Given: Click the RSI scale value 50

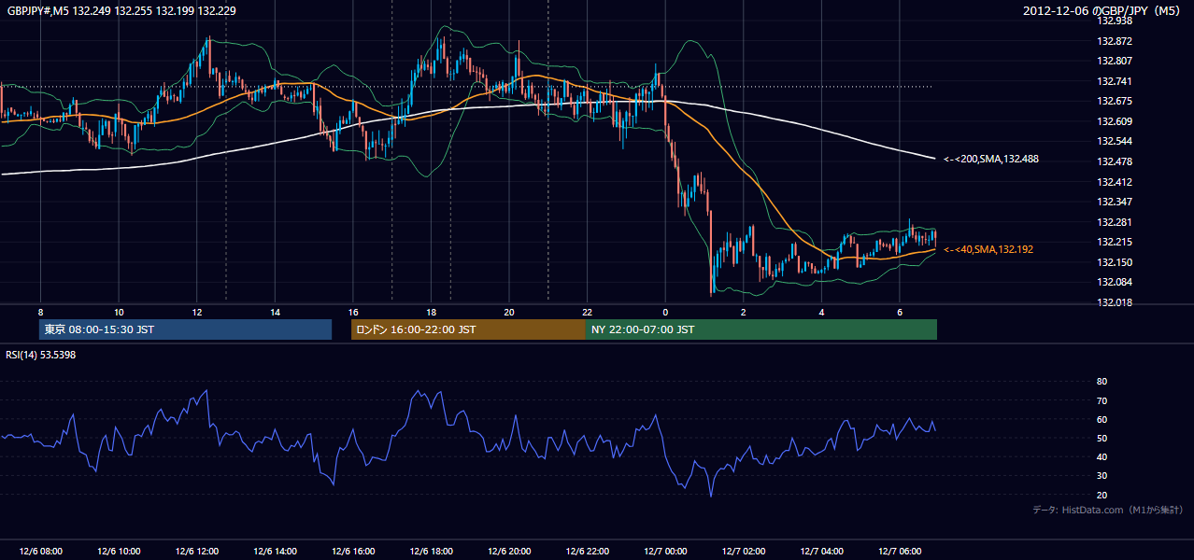Looking at the screenshot, I should pos(1102,438).
